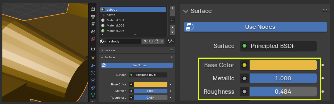The width and height of the screenshot is (334, 104).
Task: Click enlarged Surface panel drag grip dots
Action: [325, 11]
